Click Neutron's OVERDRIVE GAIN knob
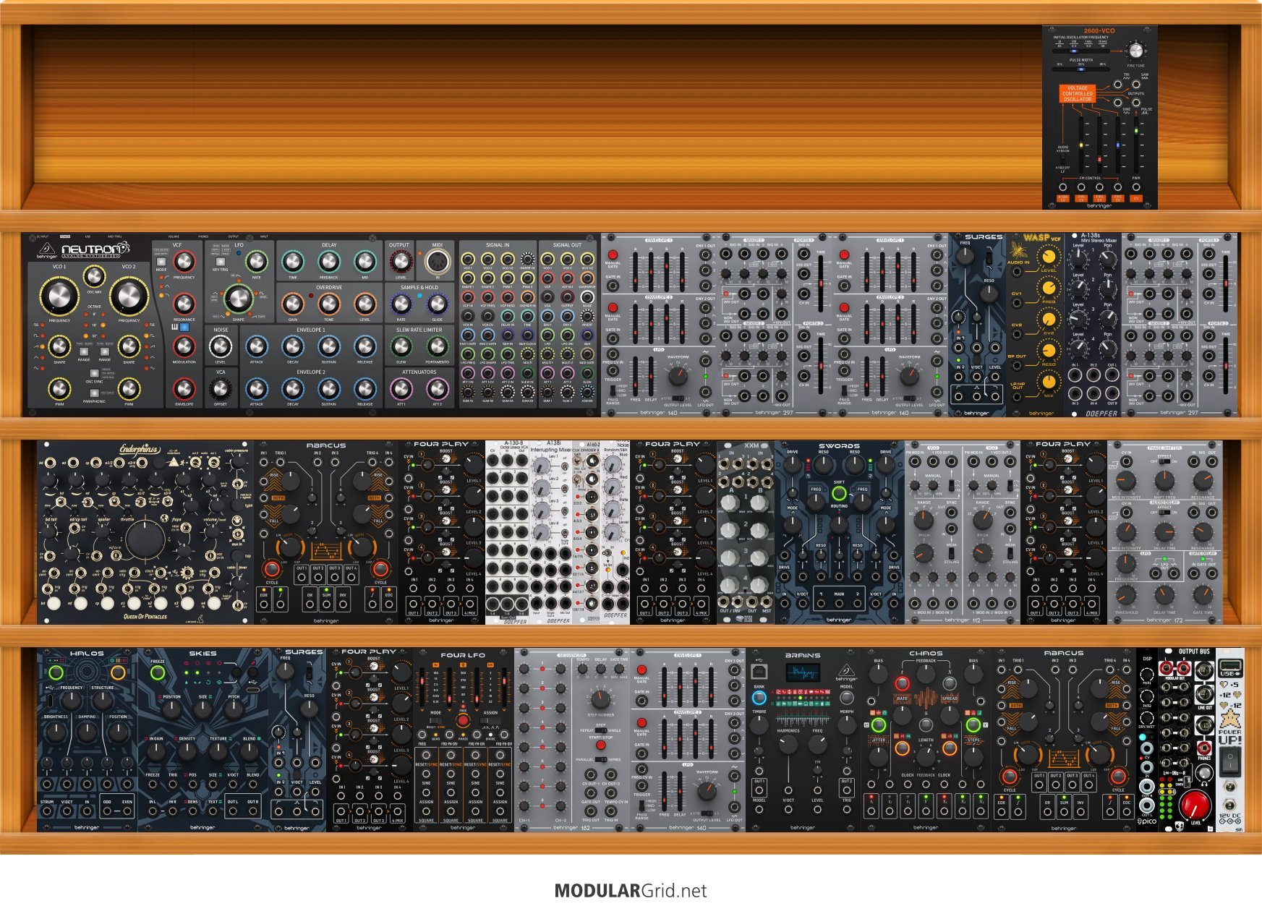1262x906 pixels. 293,304
